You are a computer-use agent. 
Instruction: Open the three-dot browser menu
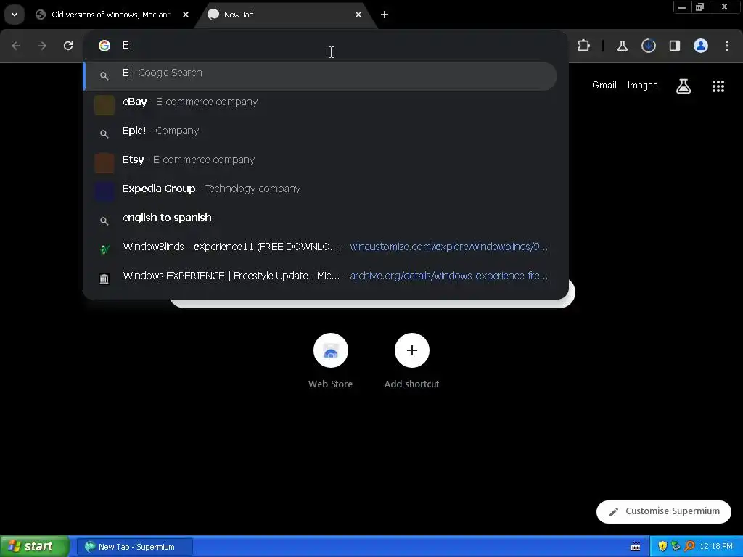[727, 46]
